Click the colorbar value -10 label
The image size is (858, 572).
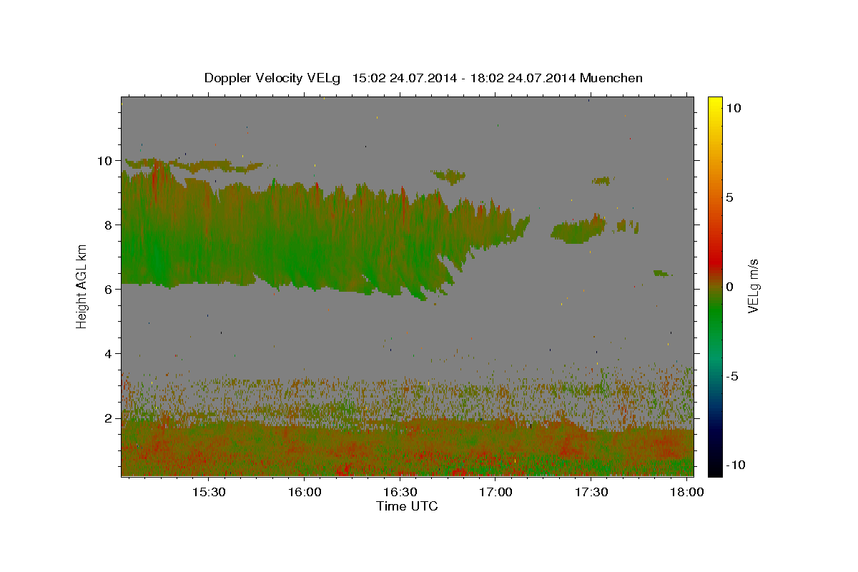[x=736, y=465]
